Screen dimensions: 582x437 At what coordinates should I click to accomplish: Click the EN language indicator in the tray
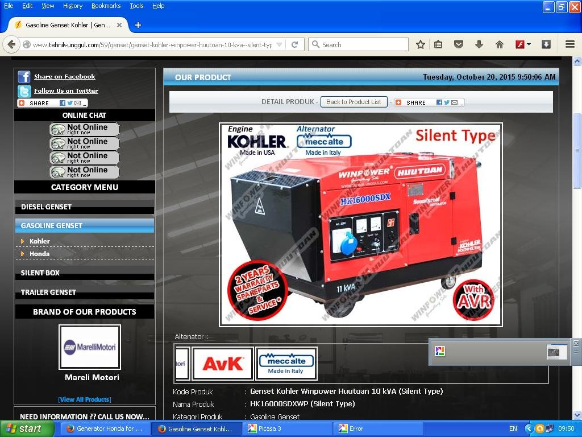point(513,429)
